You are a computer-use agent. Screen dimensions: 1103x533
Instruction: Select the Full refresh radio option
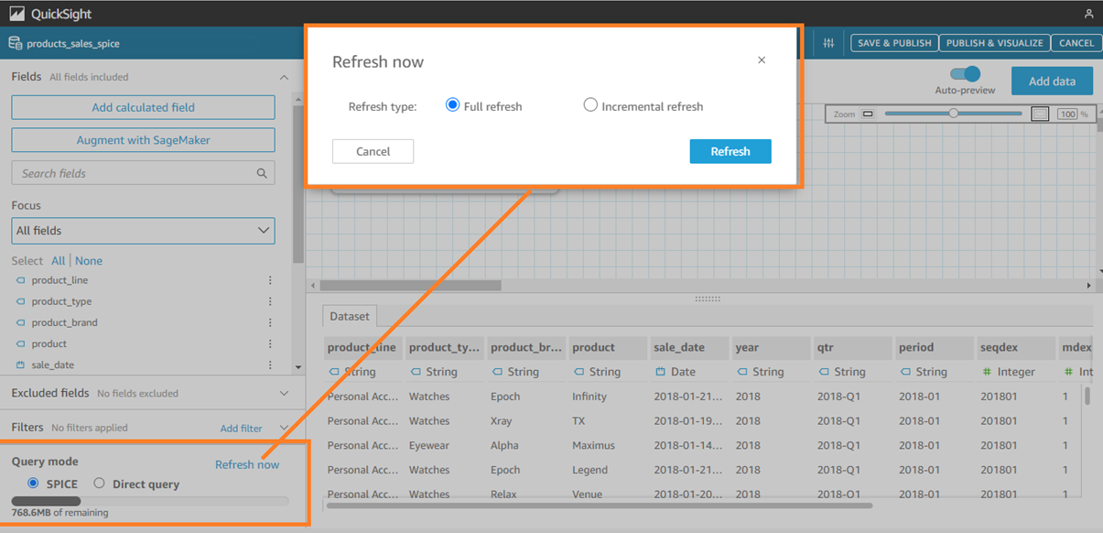(452, 105)
